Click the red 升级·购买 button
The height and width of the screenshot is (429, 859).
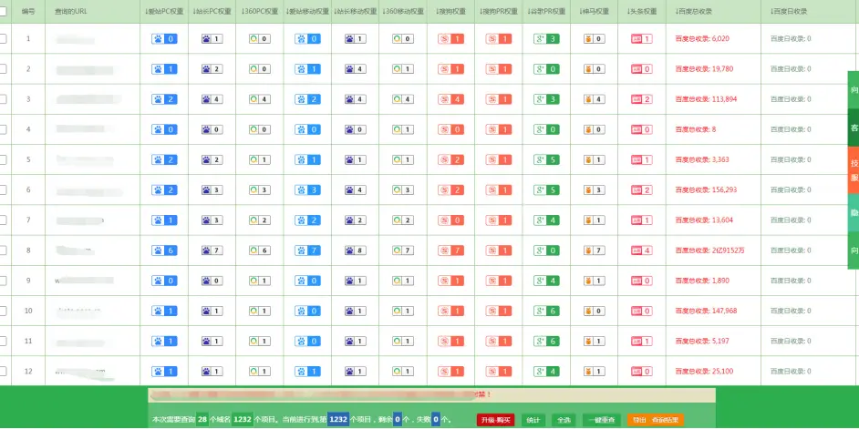click(x=496, y=420)
